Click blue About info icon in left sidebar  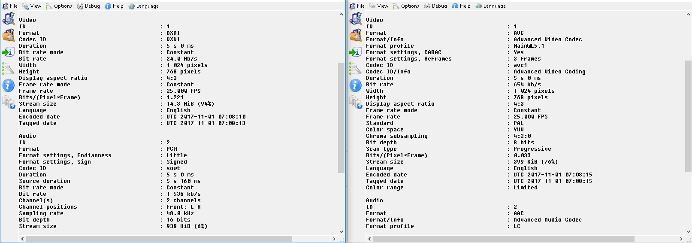pos(9,85)
